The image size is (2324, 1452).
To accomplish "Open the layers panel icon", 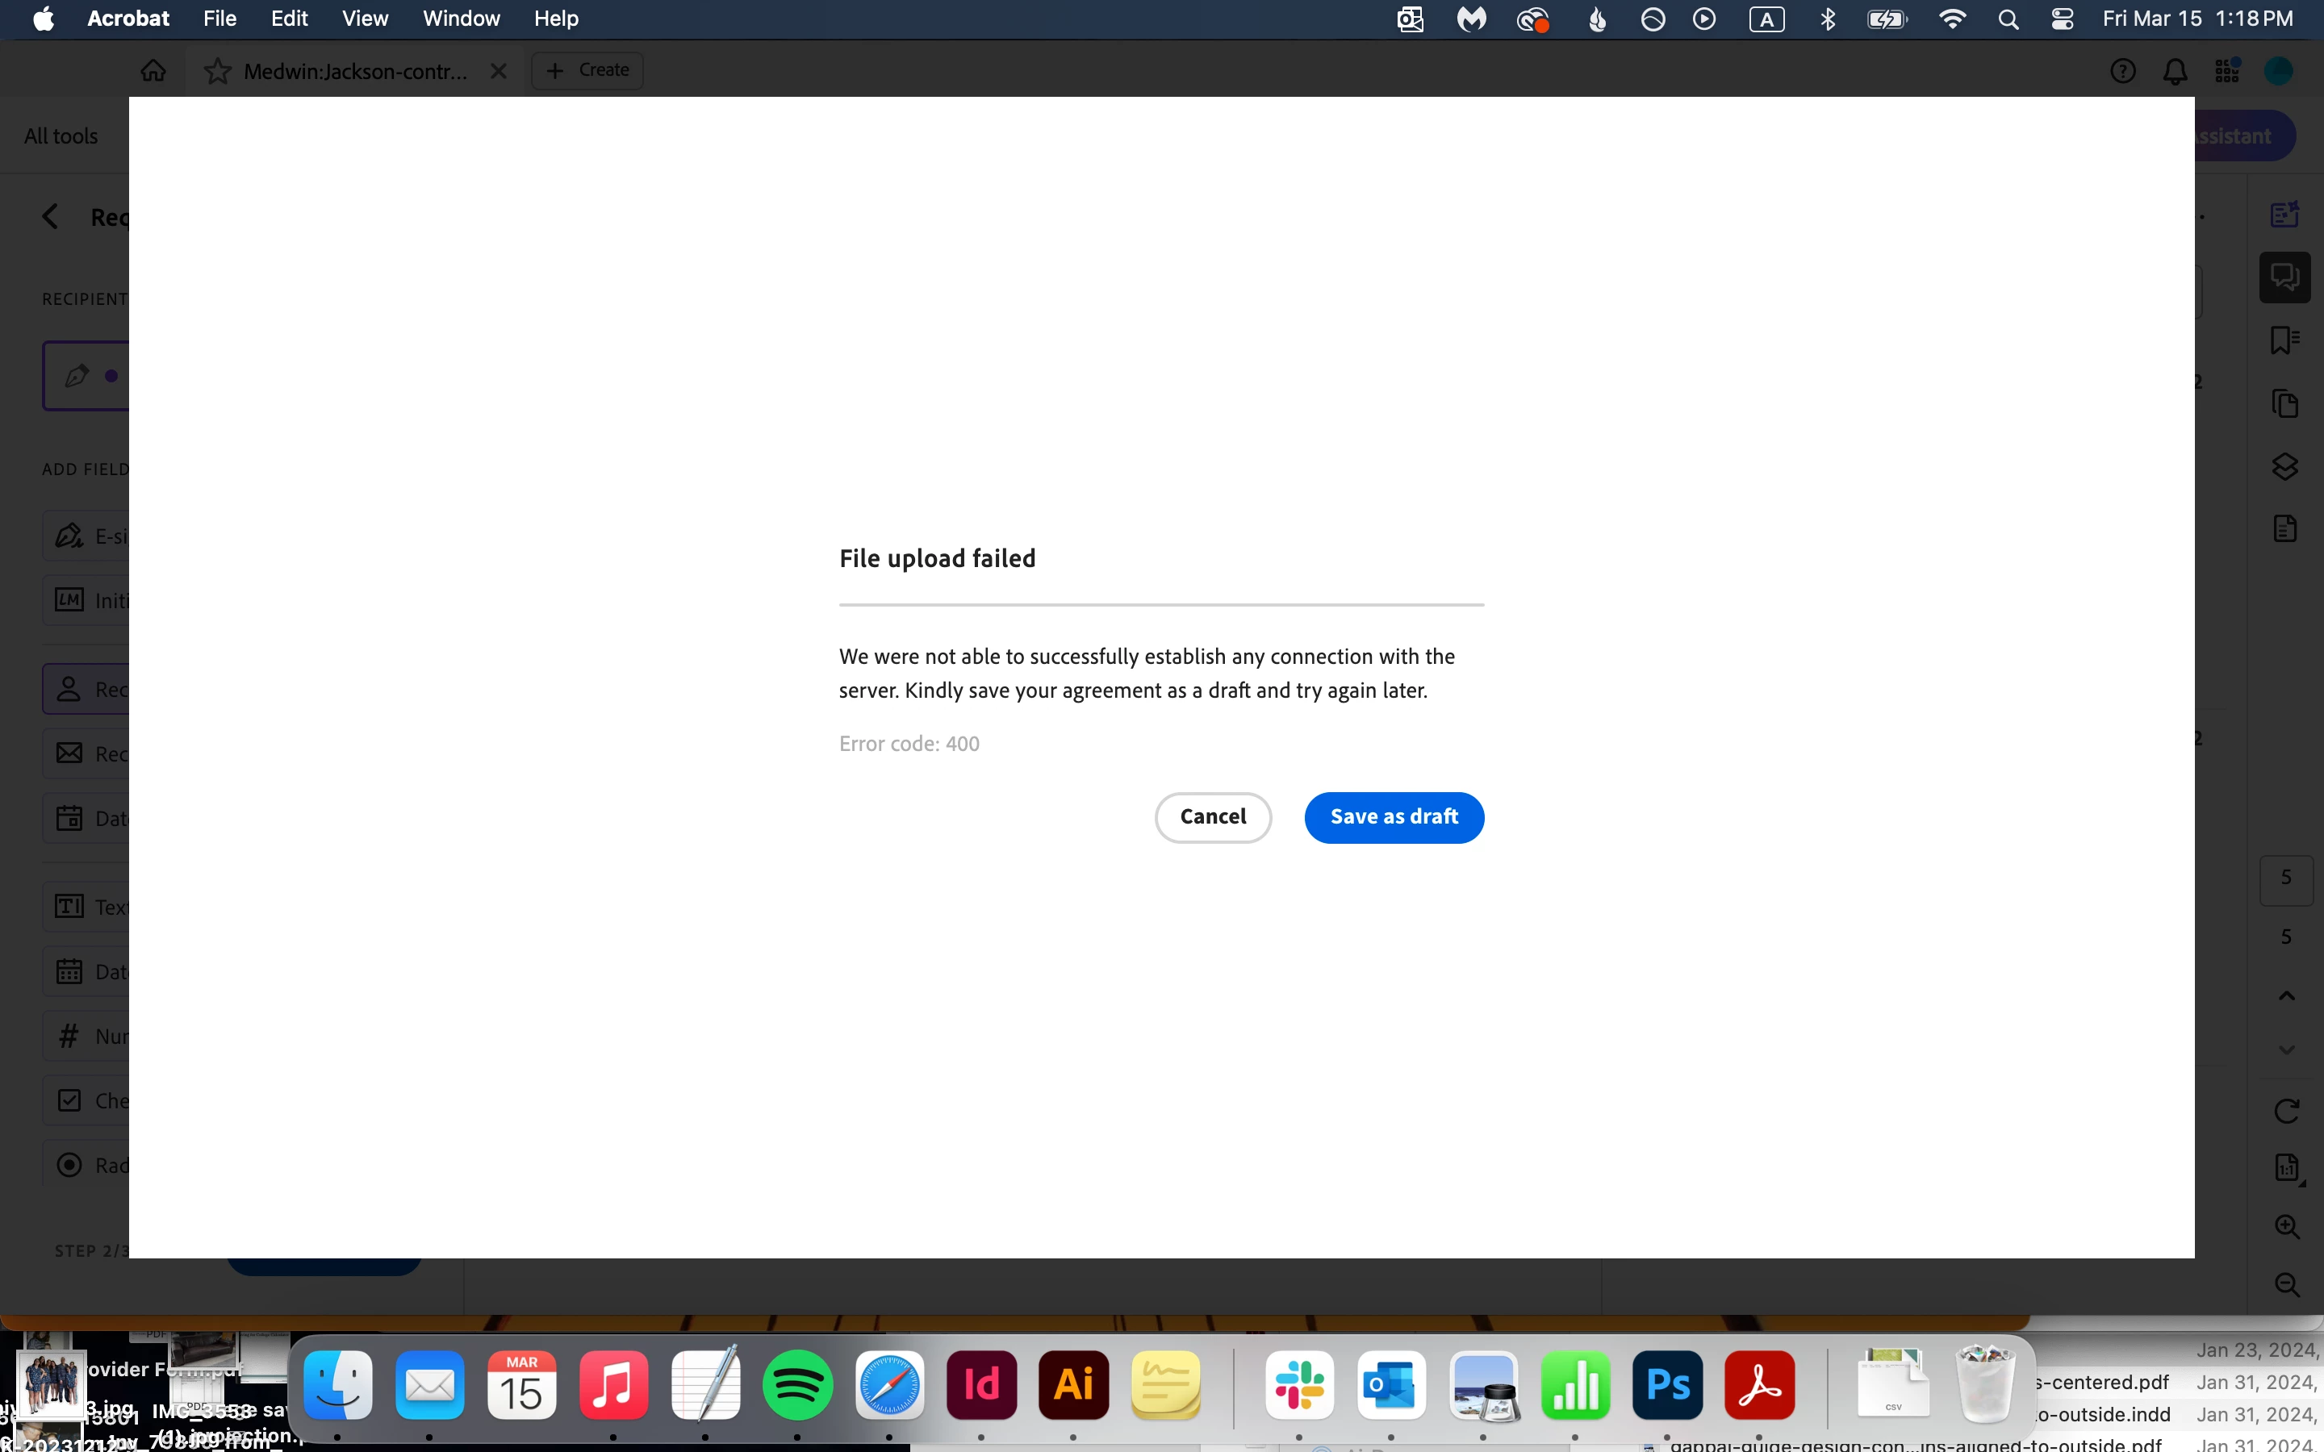I will click(2284, 467).
